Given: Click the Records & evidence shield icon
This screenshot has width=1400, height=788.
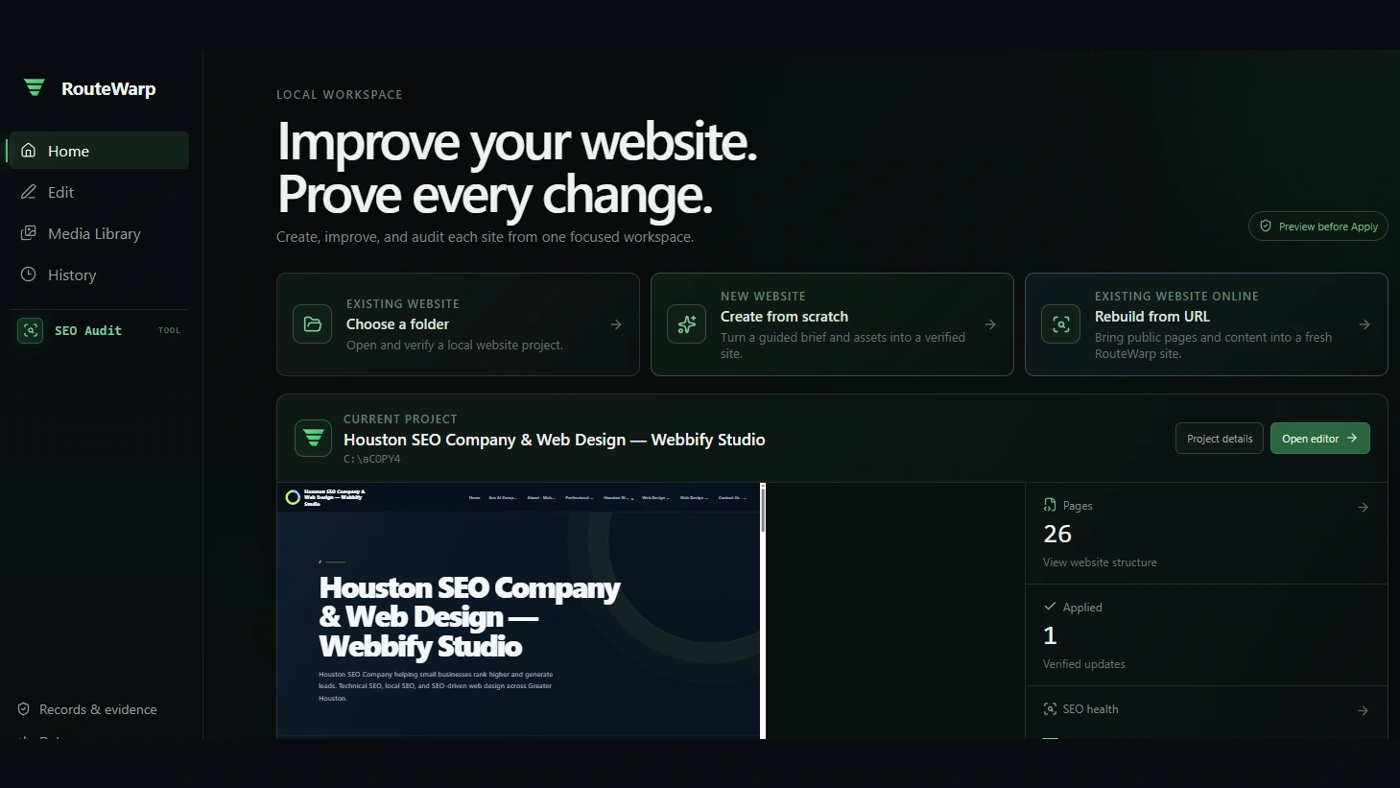Looking at the screenshot, I should pyautogui.click(x=24, y=709).
